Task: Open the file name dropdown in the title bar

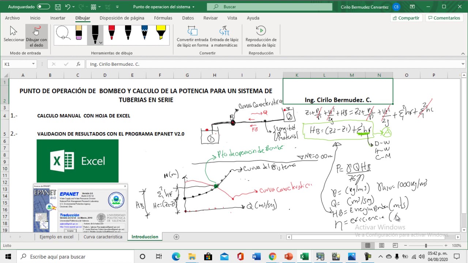Action: (x=193, y=7)
